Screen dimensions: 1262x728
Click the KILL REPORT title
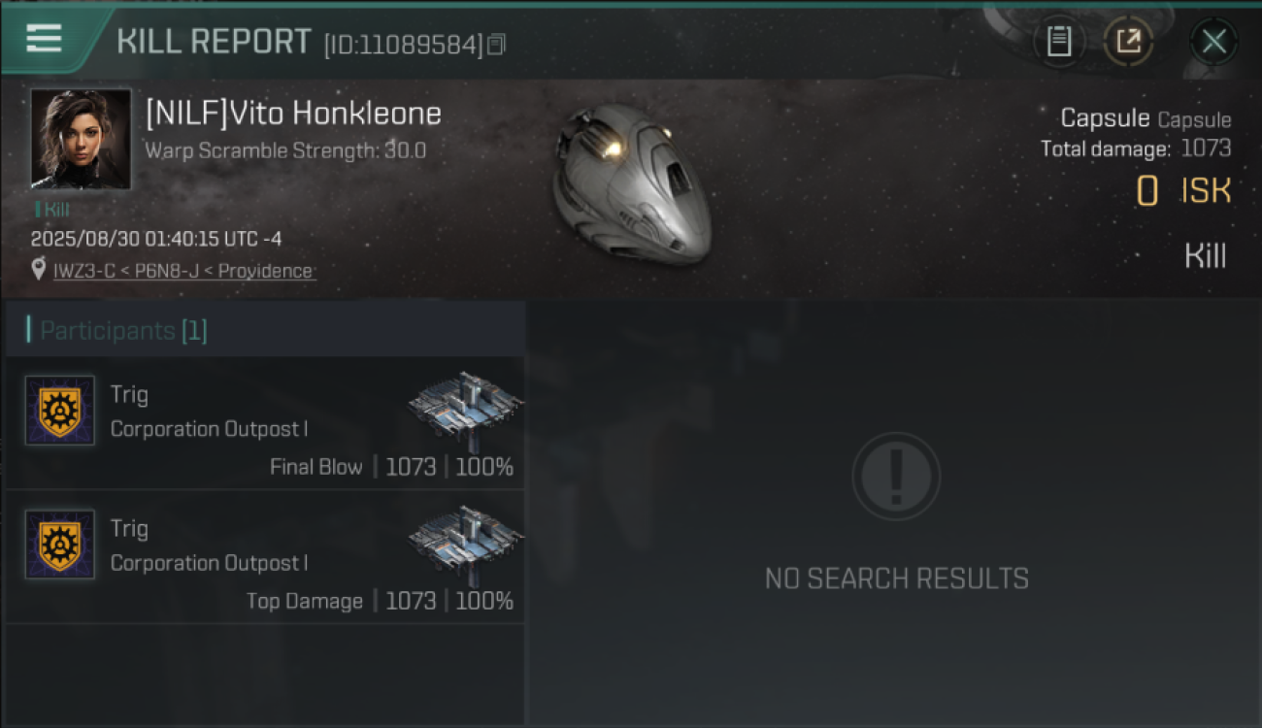[x=214, y=42]
